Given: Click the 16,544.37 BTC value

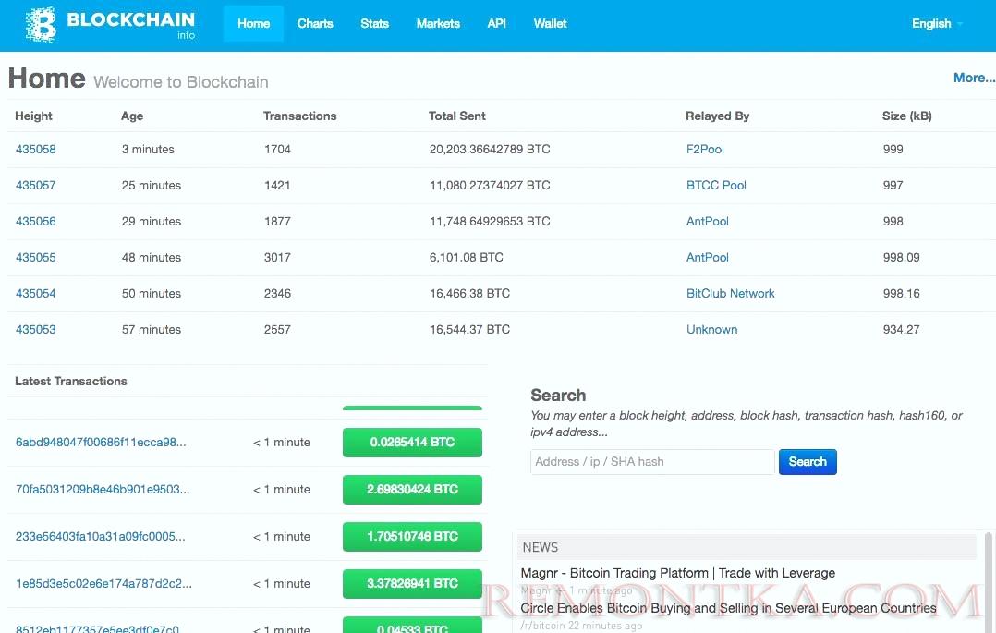Looking at the screenshot, I should click(x=469, y=329).
